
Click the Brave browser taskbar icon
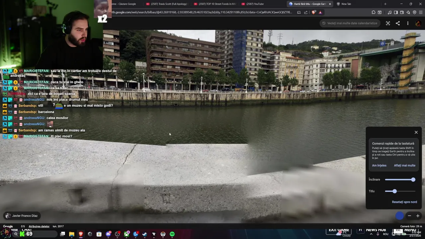point(81,234)
